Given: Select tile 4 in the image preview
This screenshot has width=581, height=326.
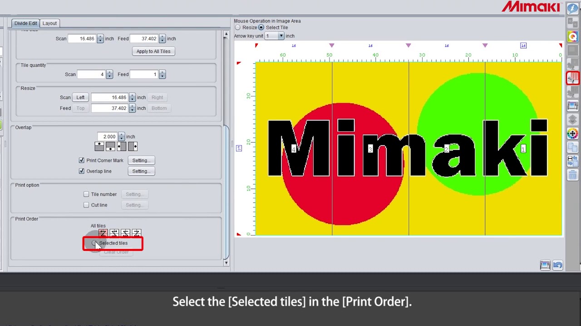Looking at the screenshot, I should tap(294, 149).
